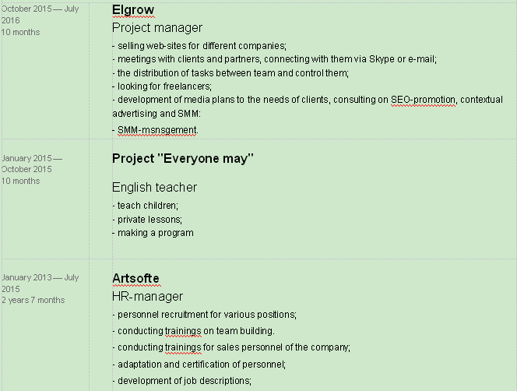Click the 'making a program' bullet line
517x391 pixels.
pyautogui.click(x=154, y=233)
